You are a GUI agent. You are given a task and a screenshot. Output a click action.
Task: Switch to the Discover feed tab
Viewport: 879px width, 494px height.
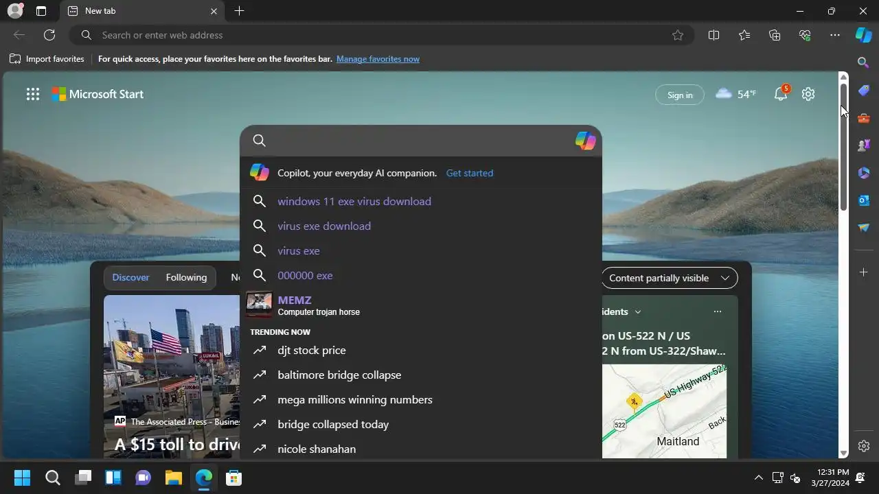click(x=130, y=277)
